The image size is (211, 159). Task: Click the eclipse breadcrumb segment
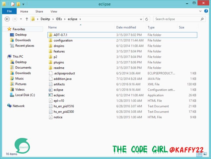click(73, 19)
